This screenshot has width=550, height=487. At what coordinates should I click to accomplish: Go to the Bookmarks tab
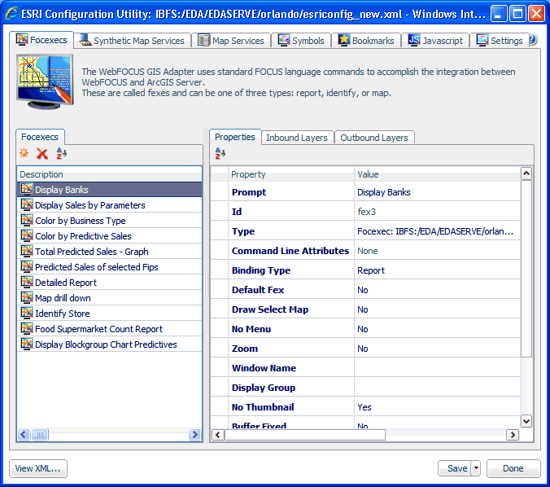[366, 41]
